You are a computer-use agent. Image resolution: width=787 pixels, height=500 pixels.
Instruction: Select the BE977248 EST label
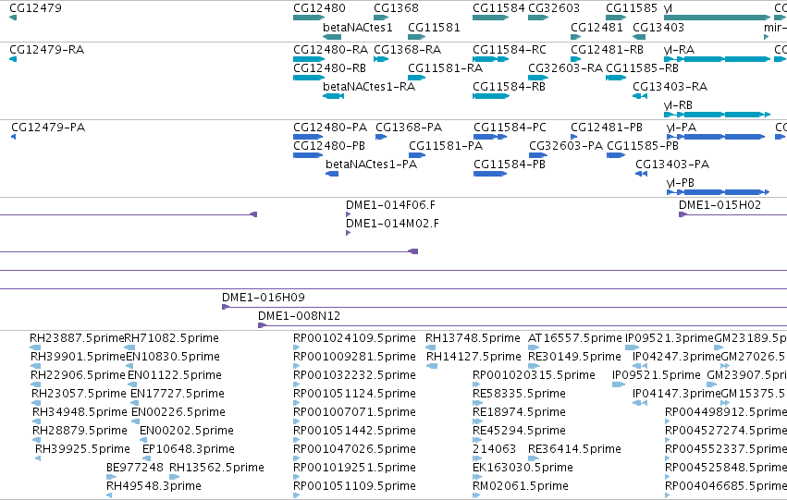point(134,468)
